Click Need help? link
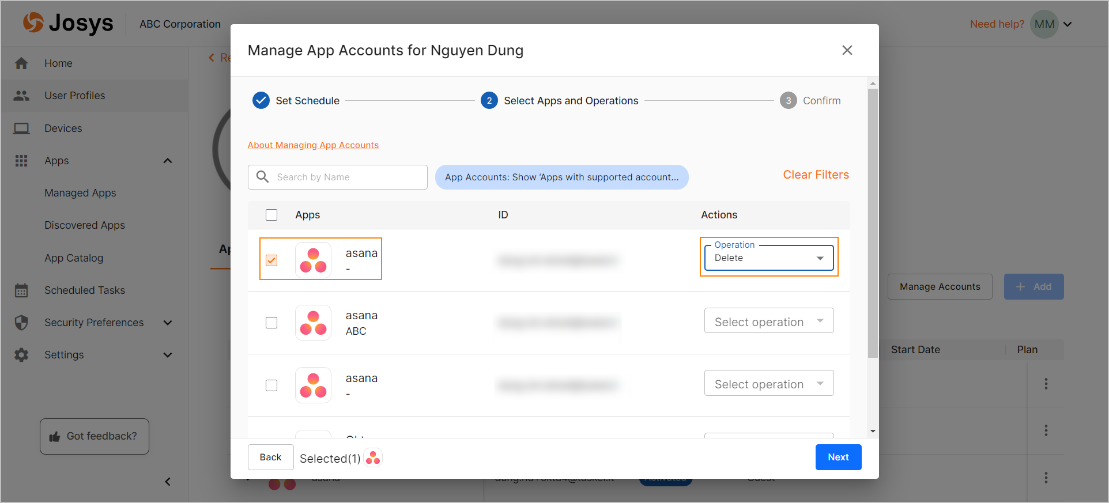1109x503 pixels. pyautogui.click(x=997, y=24)
